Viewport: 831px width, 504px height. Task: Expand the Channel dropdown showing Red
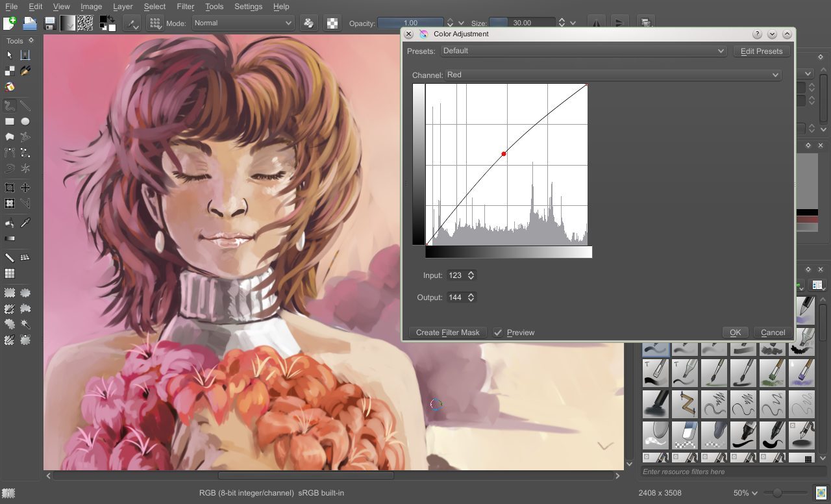click(x=612, y=75)
